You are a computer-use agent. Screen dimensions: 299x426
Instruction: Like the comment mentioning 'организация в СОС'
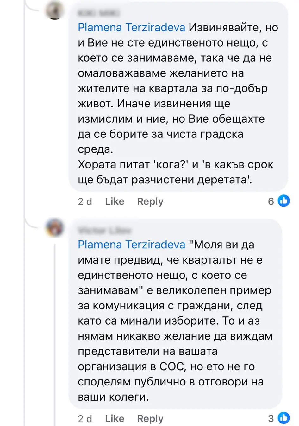115,419
